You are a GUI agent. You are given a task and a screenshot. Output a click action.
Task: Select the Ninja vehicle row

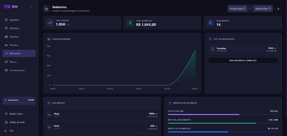(x=102, y=115)
